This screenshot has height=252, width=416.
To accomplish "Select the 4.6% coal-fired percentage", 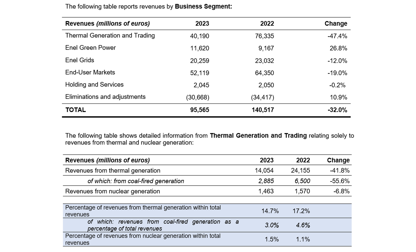I will pyautogui.click(x=303, y=225).
